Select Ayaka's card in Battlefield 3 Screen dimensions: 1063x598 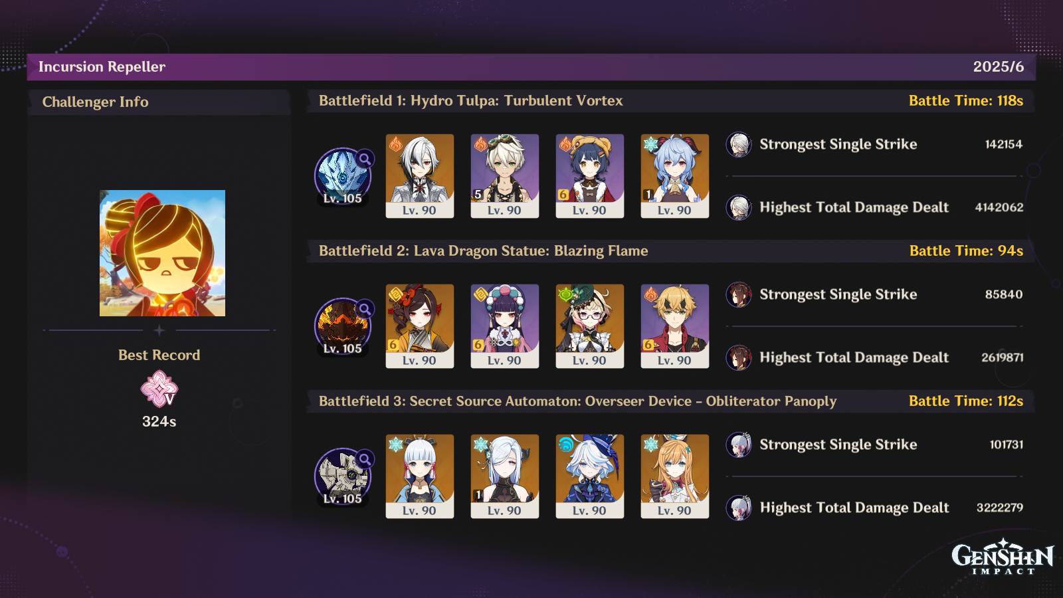coord(420,476)
